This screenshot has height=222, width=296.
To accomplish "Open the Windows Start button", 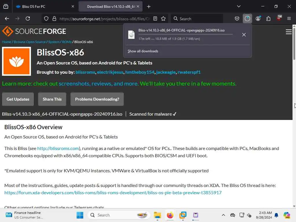I will [80, 215].
